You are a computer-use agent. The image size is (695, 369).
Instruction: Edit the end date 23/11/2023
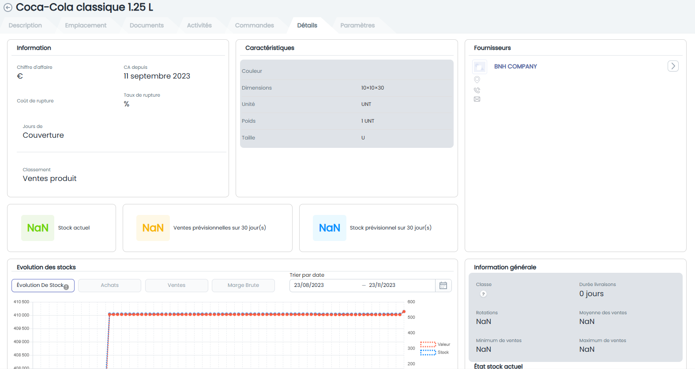pyautogui.click(x=382, y=286)
